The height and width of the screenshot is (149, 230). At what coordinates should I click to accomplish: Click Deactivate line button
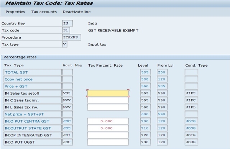pos(77,12)
